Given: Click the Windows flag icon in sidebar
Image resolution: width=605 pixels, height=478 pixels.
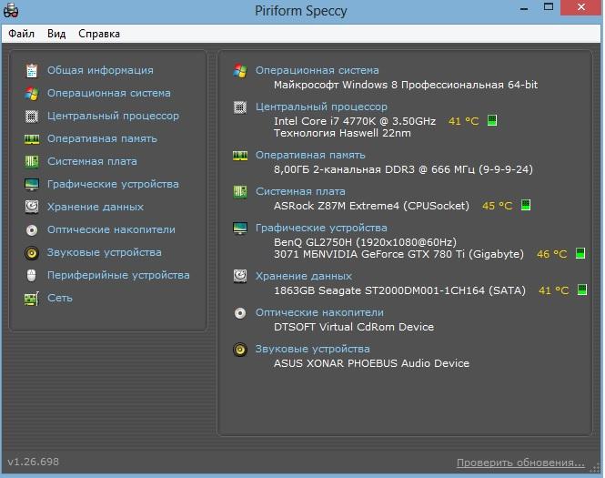Looking at the screenshot, I should click(x=32, y=94).
